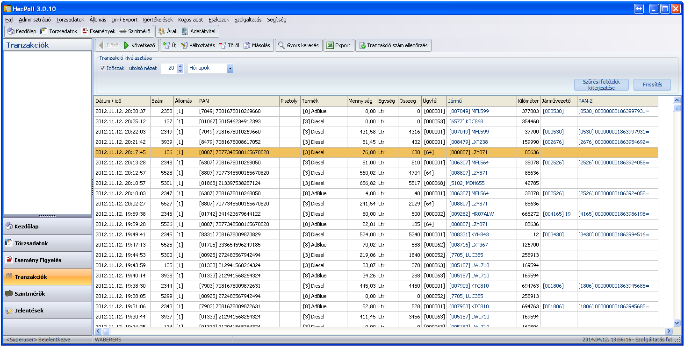Click the horizontal scrollbar right arrow
Screen dimensions: 684x347
(x=669, y=331)
